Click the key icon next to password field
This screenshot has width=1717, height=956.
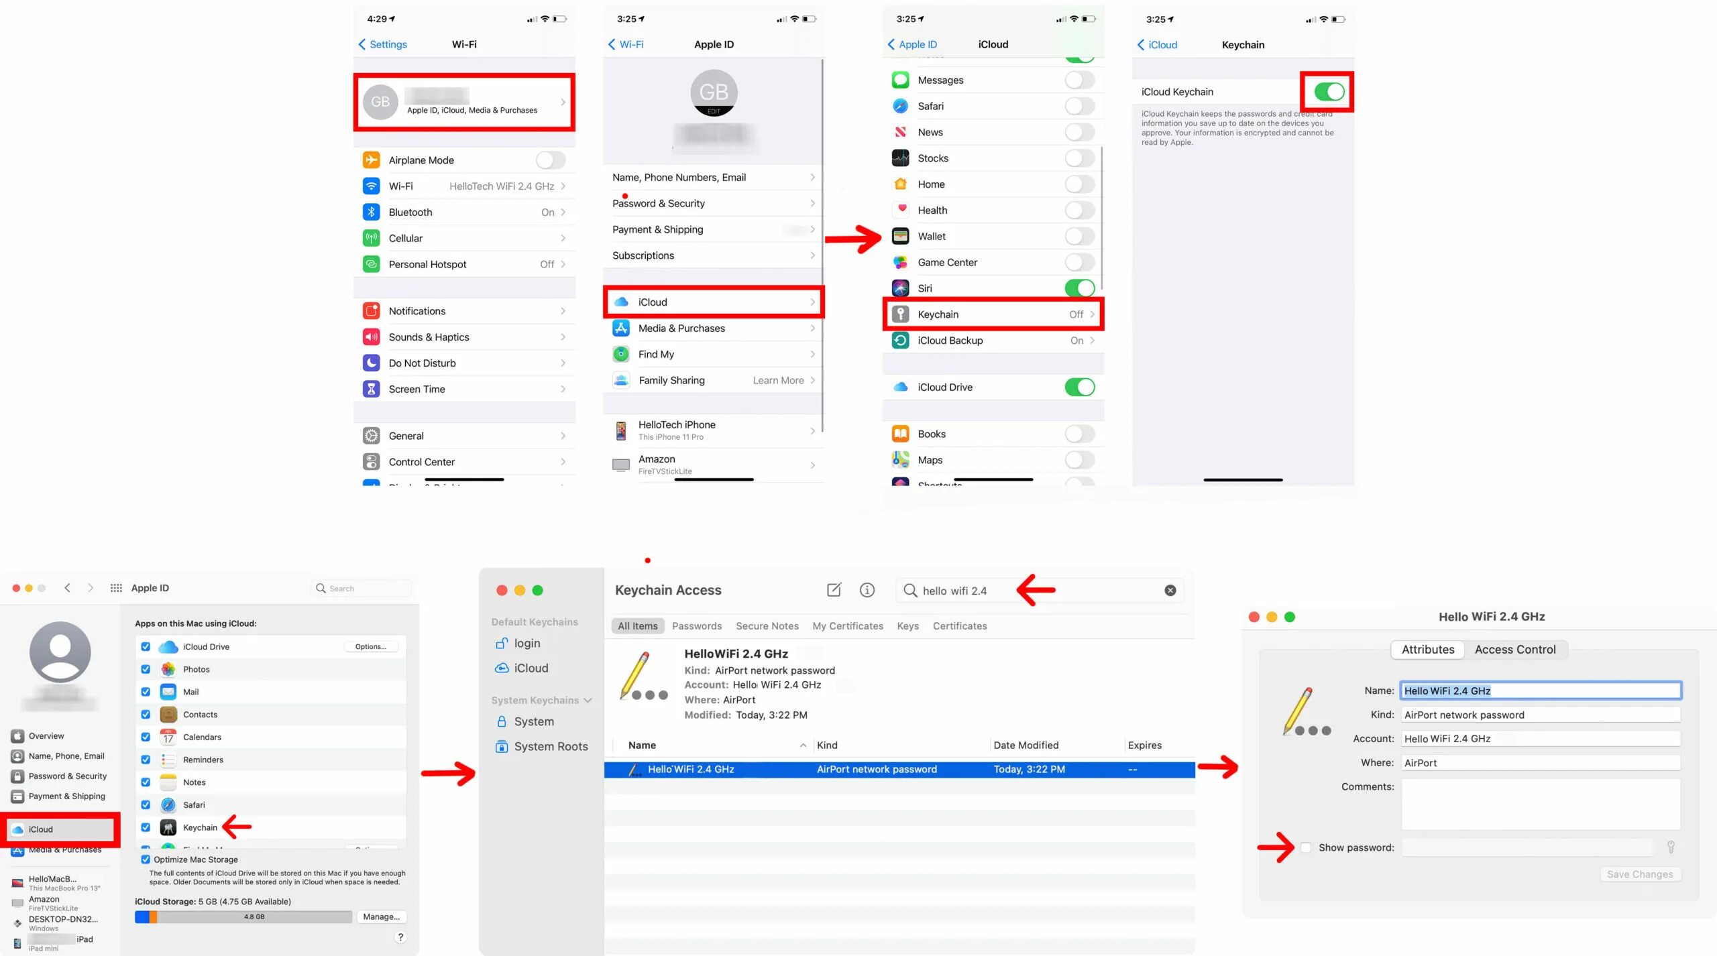(x=1671, y=847)
